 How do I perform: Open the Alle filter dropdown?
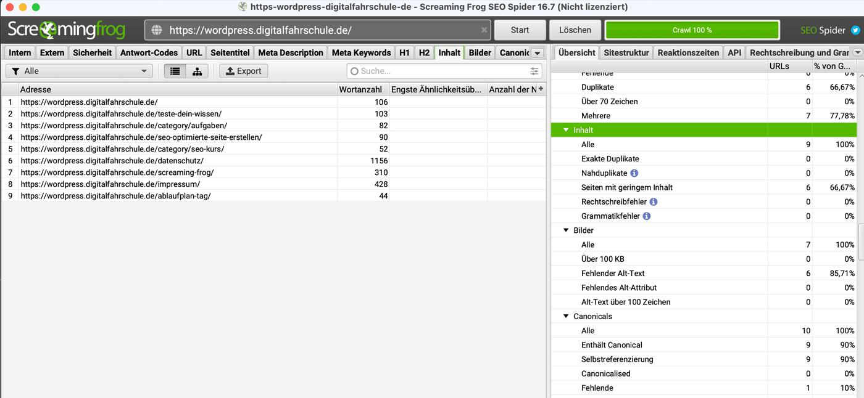pos(79,71)
